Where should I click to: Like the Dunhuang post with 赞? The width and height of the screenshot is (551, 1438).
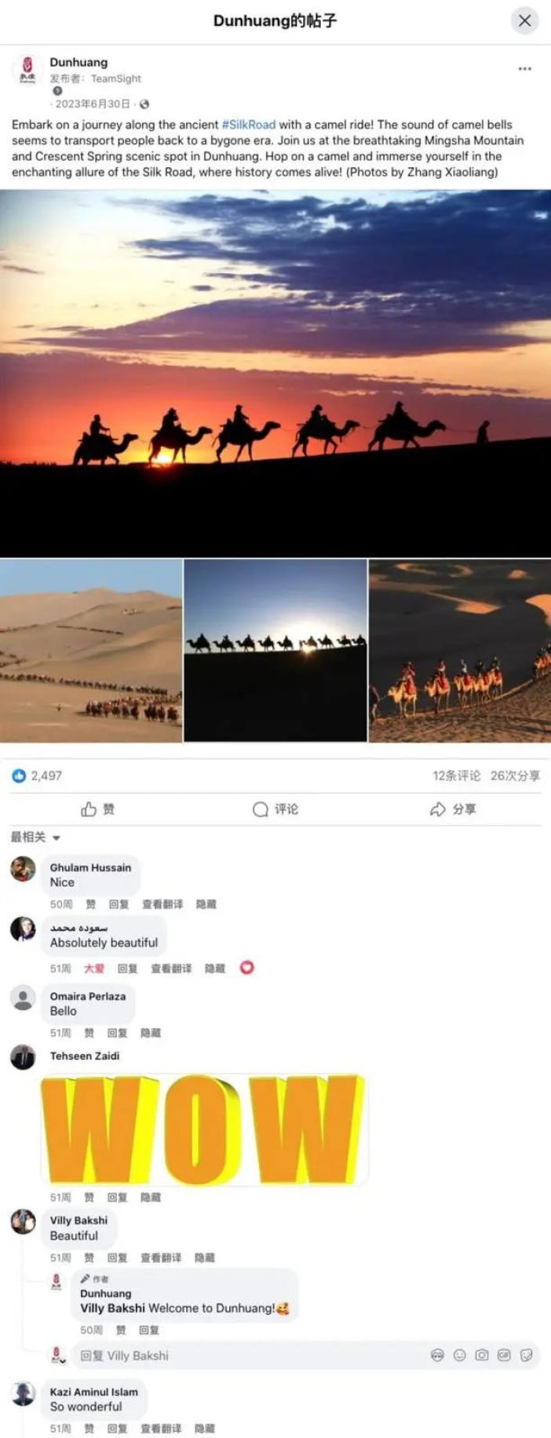point(98,809)
